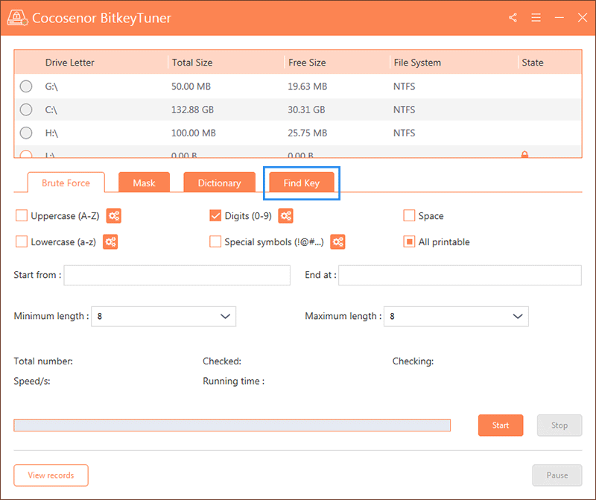Click the lock state icon of the last drive row

click(x=524, y=154)
